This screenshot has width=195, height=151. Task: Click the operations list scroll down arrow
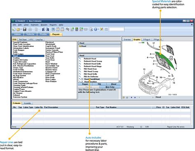click(119, 81)
